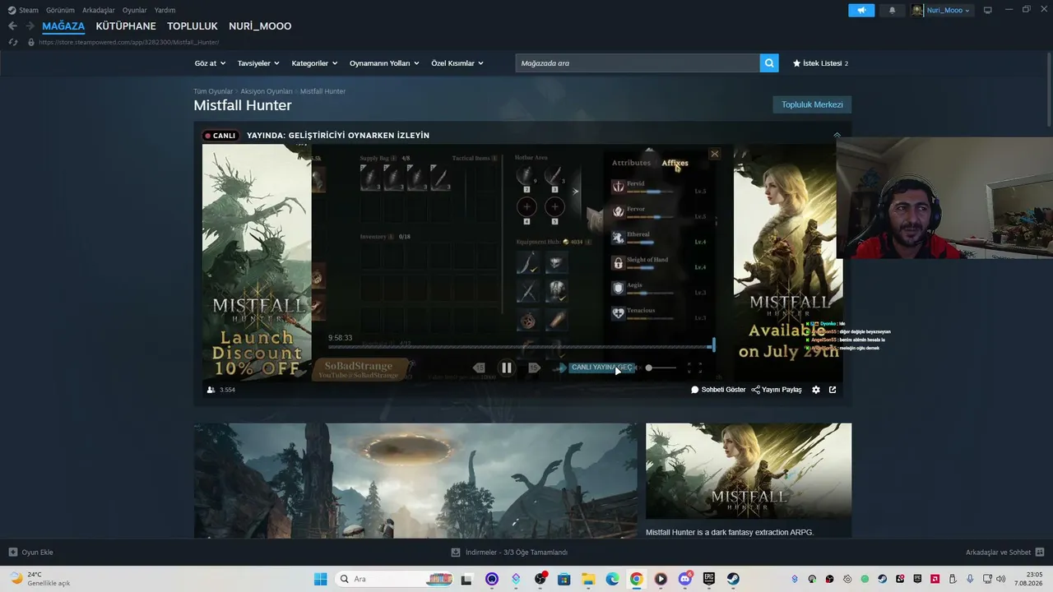Click Yayını Paylaş share button
Viewport: 1053px width, 592px height.
[x=777, y=390]
